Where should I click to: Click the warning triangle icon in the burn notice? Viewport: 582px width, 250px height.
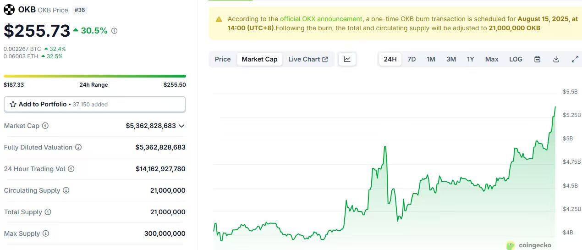(219, 19)
